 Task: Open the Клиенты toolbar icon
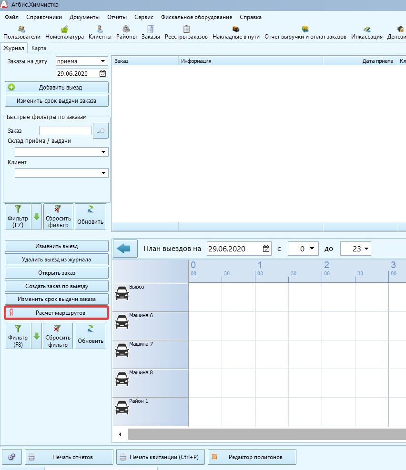click(100, 33)
